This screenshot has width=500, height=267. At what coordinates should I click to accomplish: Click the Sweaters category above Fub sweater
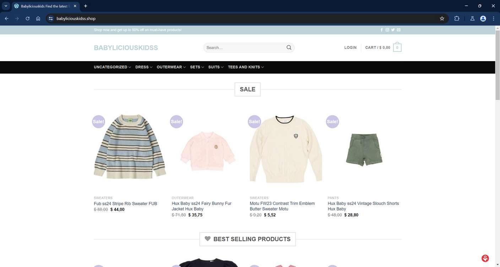[x=103, y=198]
